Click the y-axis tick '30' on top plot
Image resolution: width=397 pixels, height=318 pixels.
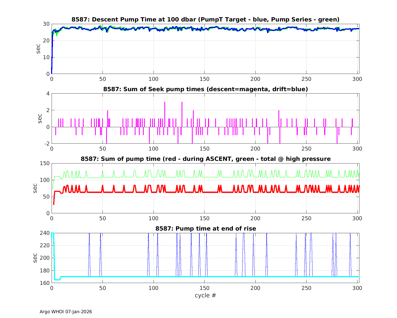coord(46,24)
